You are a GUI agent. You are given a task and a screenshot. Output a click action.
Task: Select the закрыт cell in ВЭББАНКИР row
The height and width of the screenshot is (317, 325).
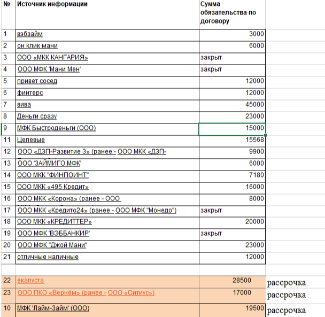[232, 235]
